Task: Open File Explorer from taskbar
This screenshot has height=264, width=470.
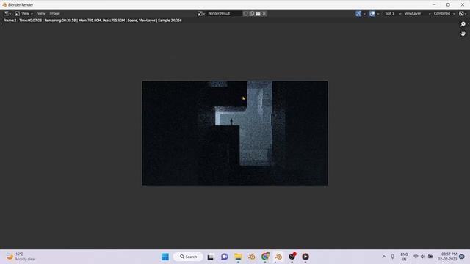Action: [238, 257]
